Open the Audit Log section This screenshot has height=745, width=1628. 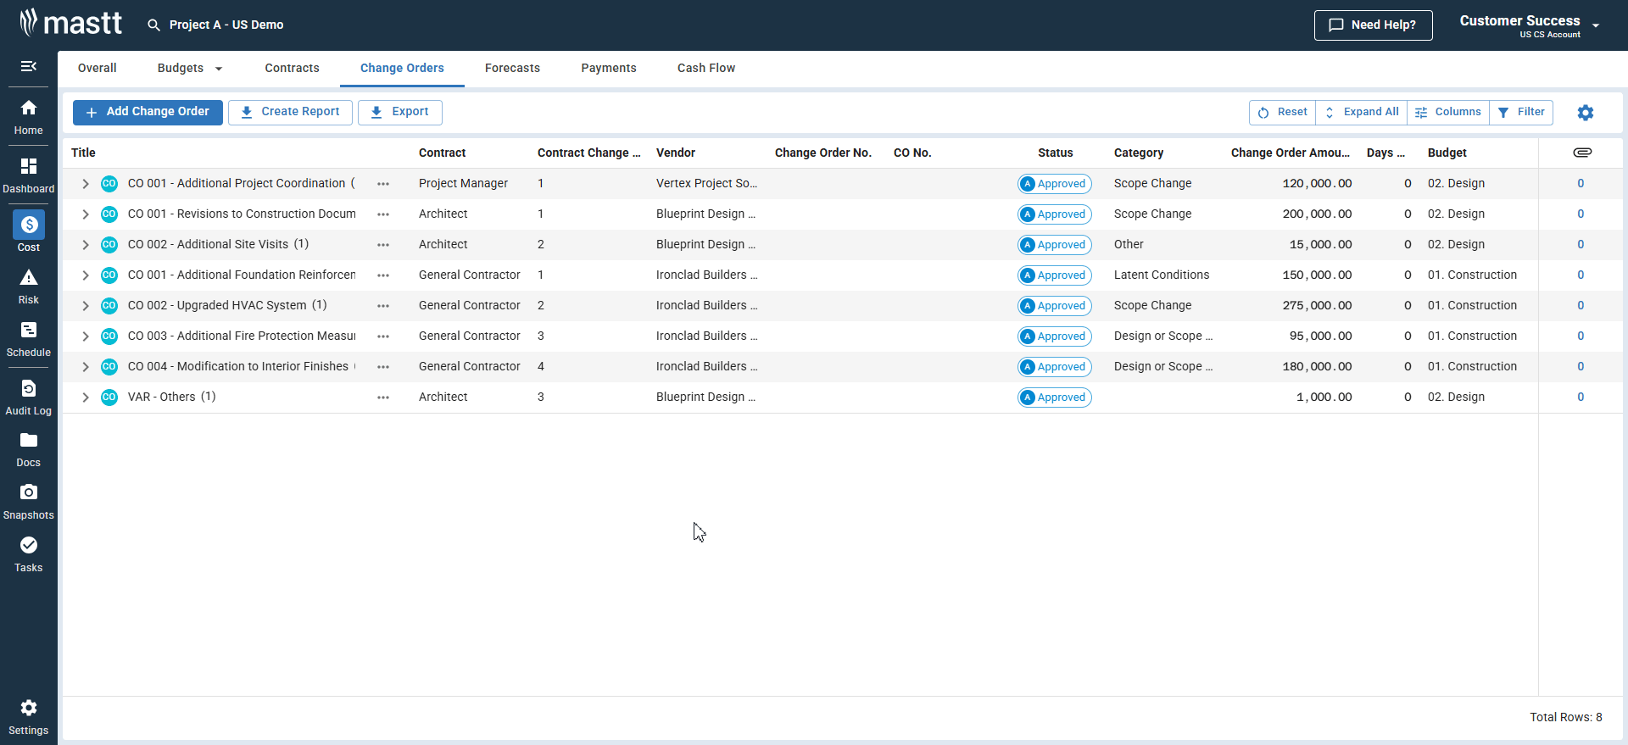pyautogui.click(x=28, y=398)
